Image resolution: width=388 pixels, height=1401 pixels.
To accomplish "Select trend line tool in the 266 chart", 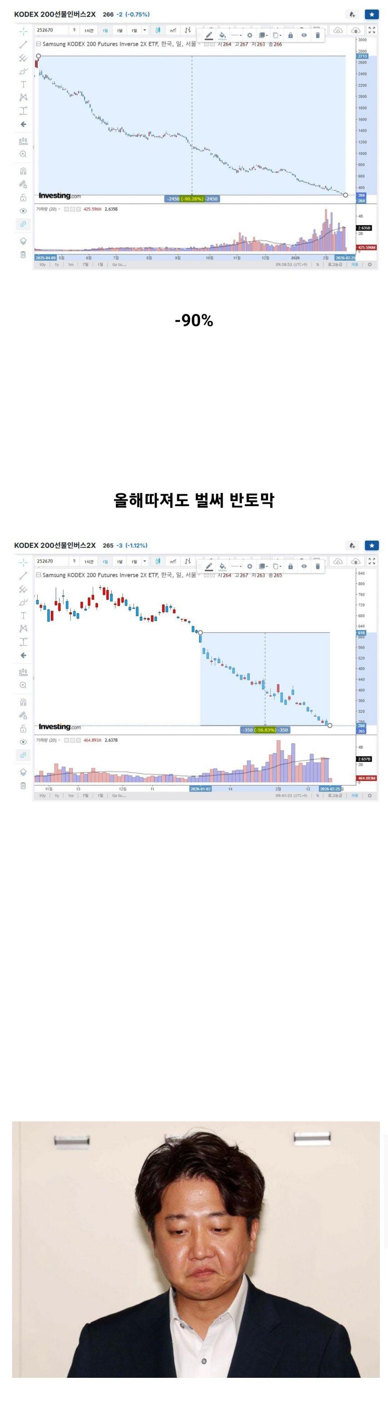I will click(23, 45).
